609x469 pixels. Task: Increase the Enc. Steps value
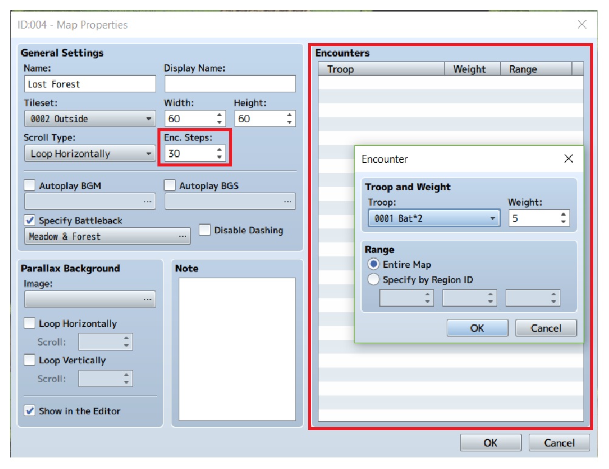[219, 150]
